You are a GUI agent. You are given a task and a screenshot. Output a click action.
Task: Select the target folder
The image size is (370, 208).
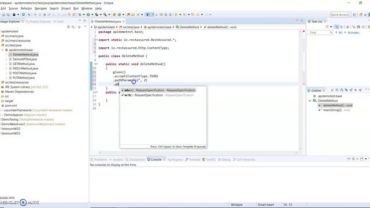(x=9, y=101)
